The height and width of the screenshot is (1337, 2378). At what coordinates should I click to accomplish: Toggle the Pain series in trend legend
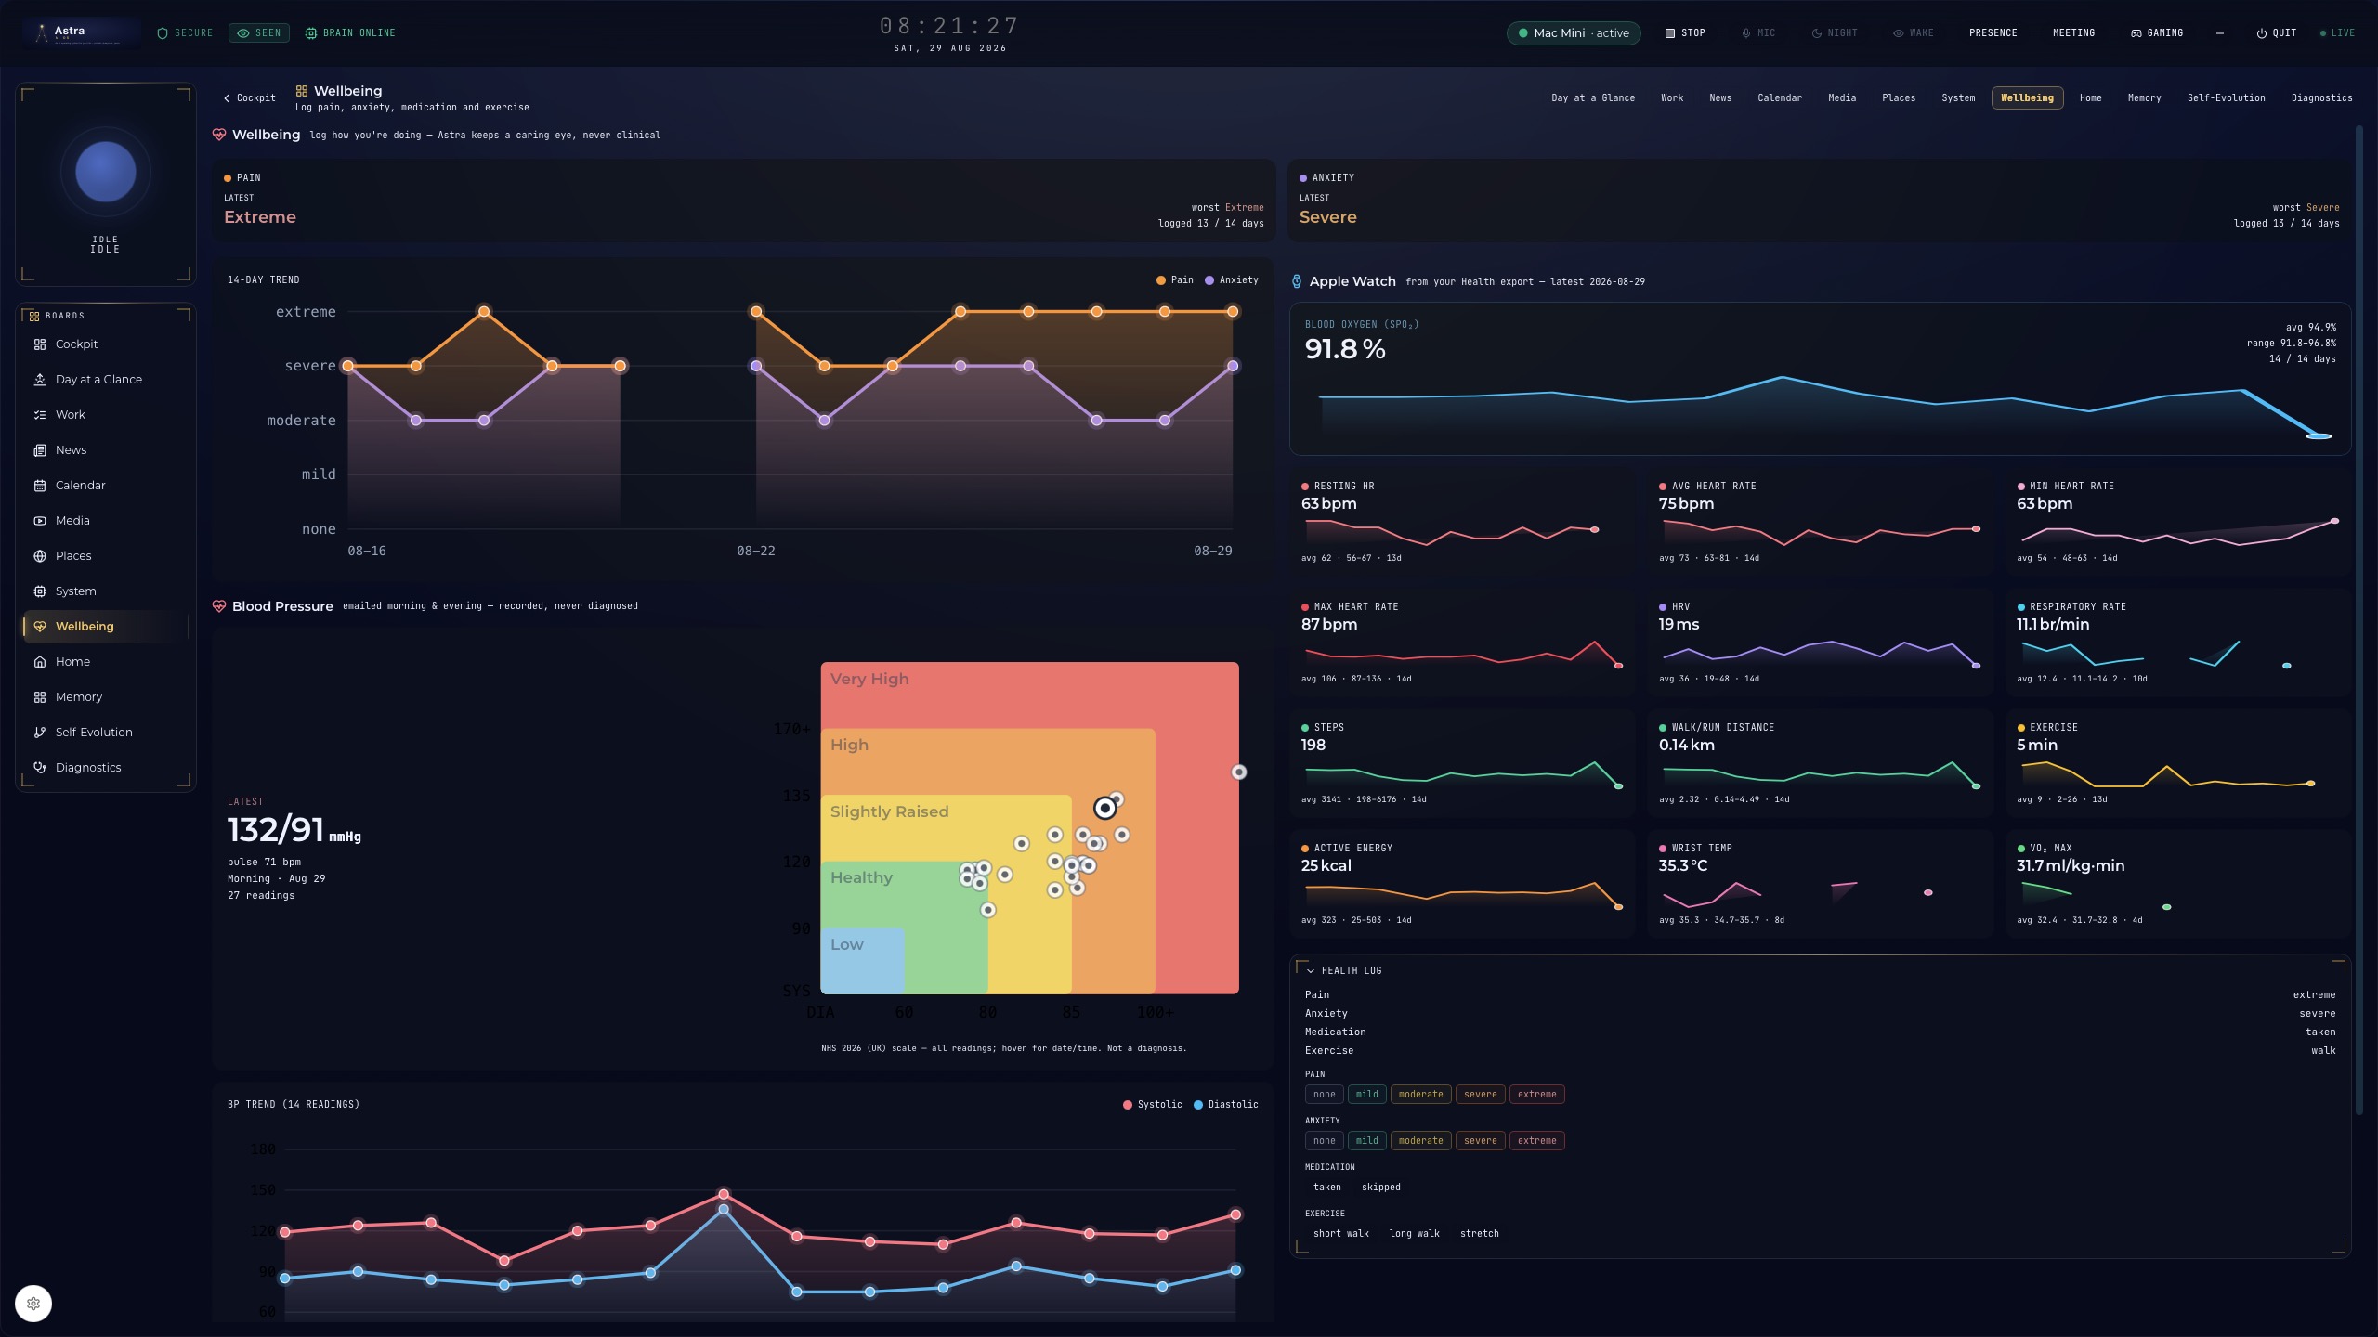pyautogui.click(x=1175, y=280)
